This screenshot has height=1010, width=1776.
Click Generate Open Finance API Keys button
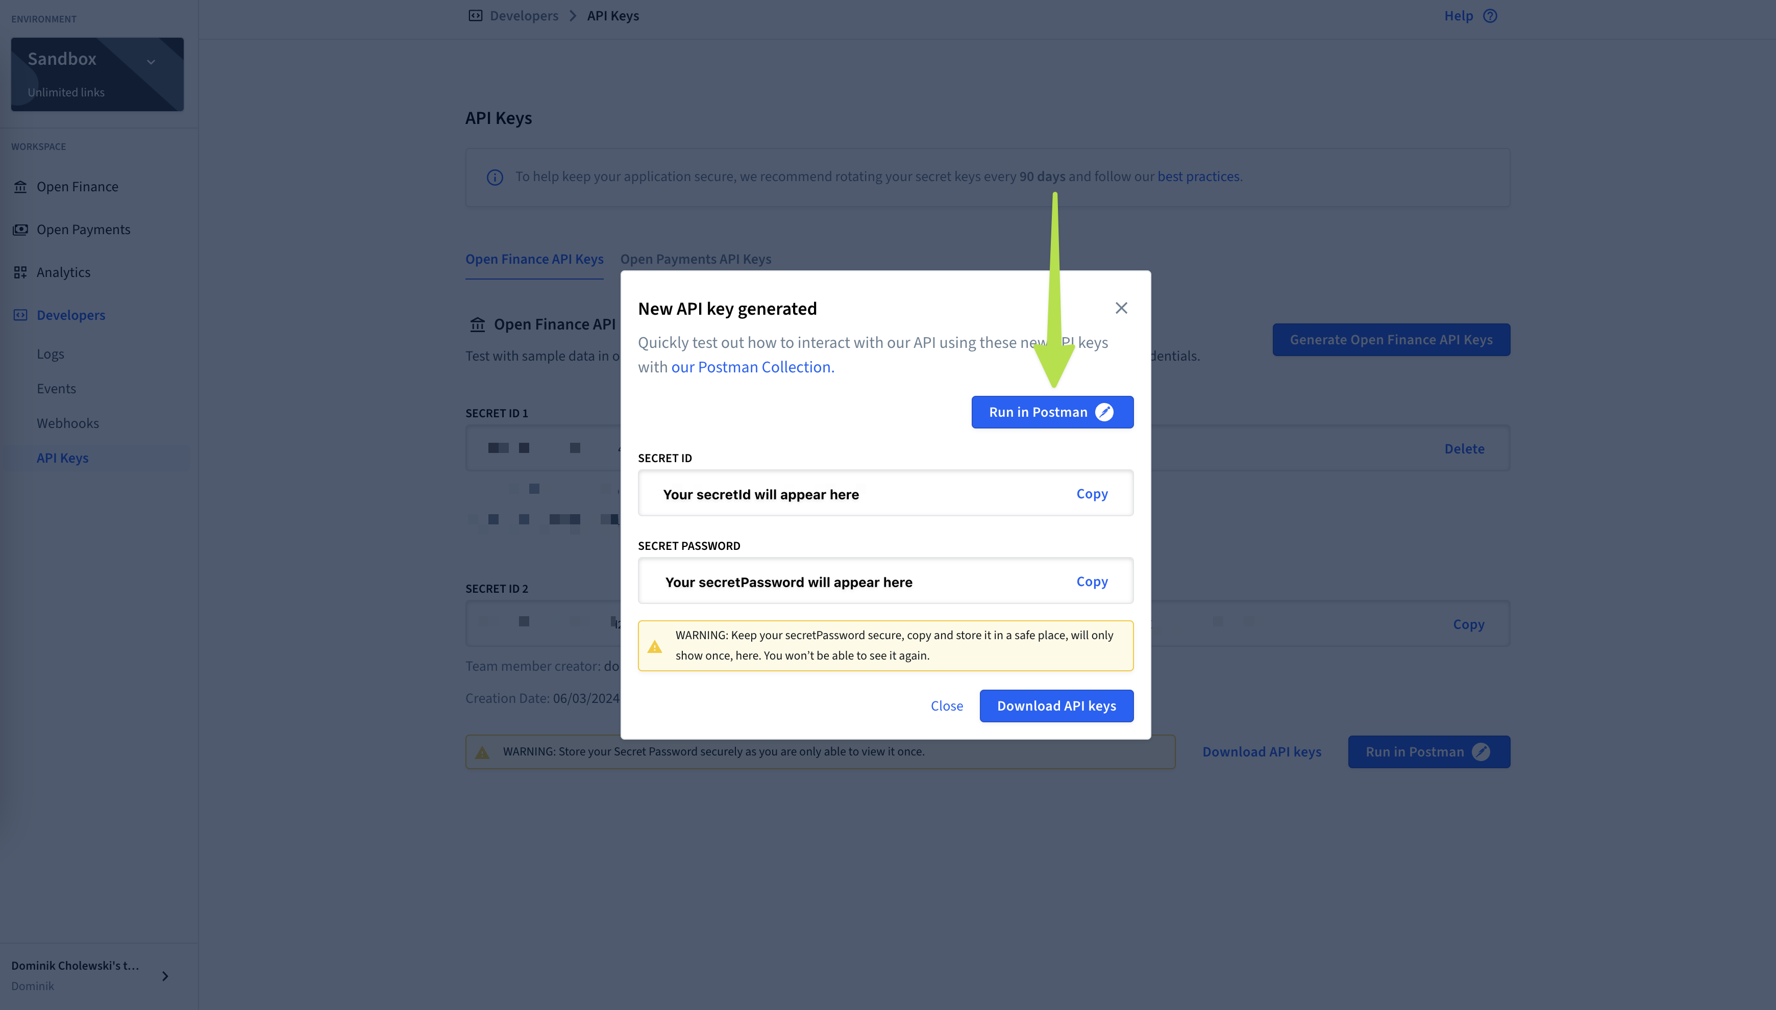pyautogui.click(x=1391, y=340)
